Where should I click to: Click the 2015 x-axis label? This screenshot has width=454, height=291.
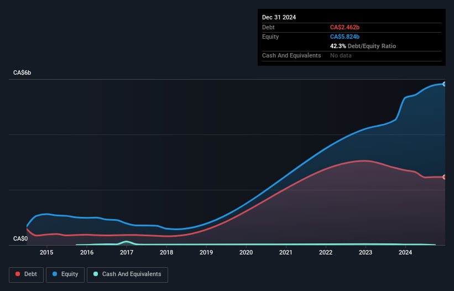point(46,252)
